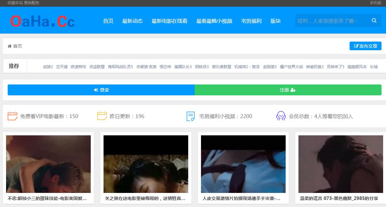Click the title link 不忠:解锁小三的撩妹技能
Screen dimensions: 386x207
tap(47, 198)
